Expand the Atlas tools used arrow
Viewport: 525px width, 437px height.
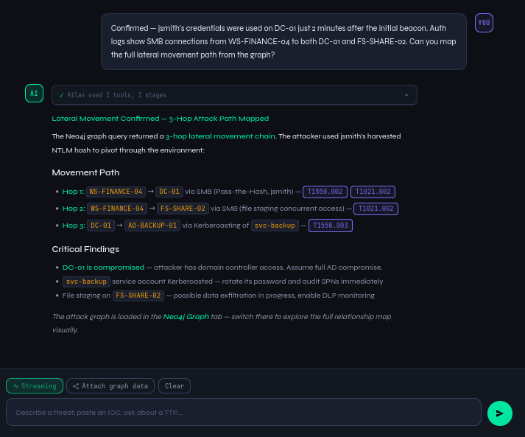coord(406,95)
